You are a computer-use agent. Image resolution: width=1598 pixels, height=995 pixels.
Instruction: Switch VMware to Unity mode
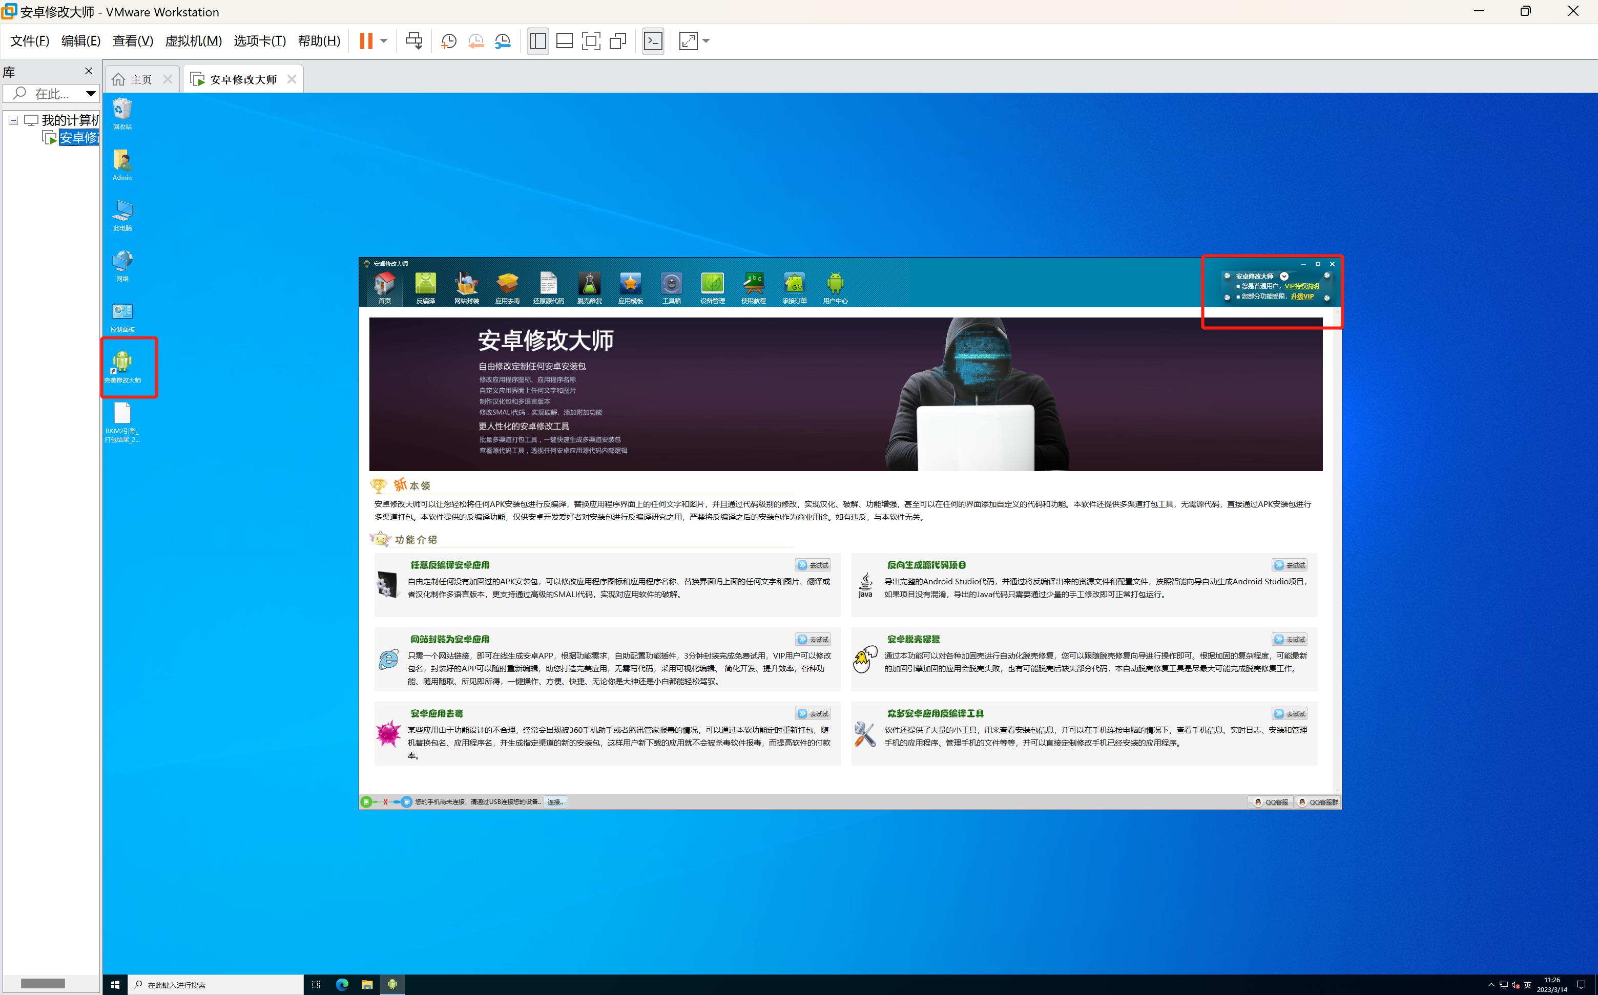click(x=617, y=41)
